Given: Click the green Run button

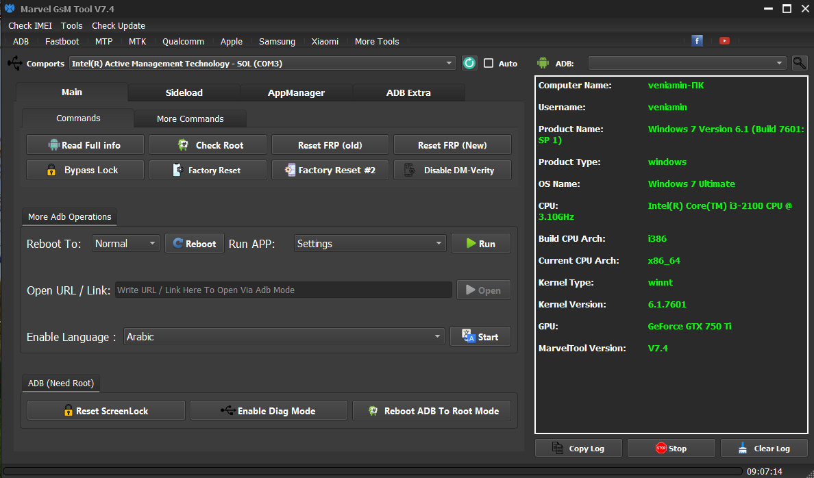Looking at the screenshot, I should 481,243.
